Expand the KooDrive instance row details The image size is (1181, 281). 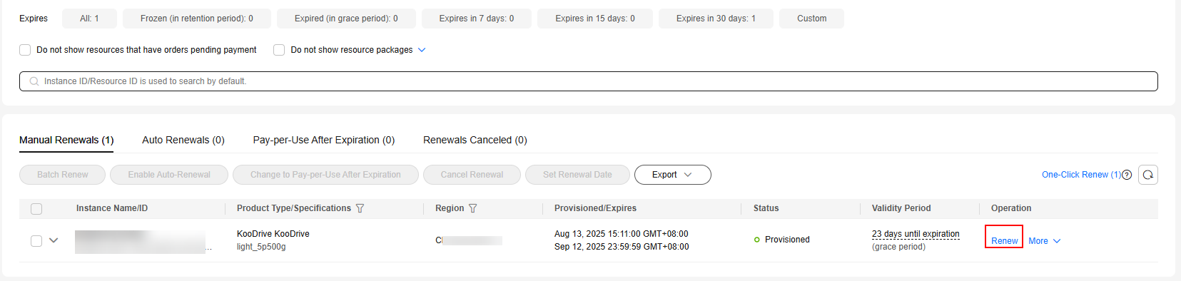54,240
